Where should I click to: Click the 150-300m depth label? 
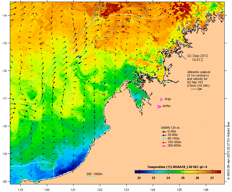(174, 142)
